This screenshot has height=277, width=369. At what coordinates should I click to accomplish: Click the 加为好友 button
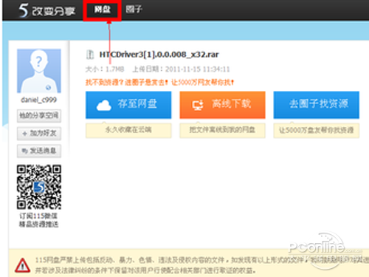coord(39,134)
